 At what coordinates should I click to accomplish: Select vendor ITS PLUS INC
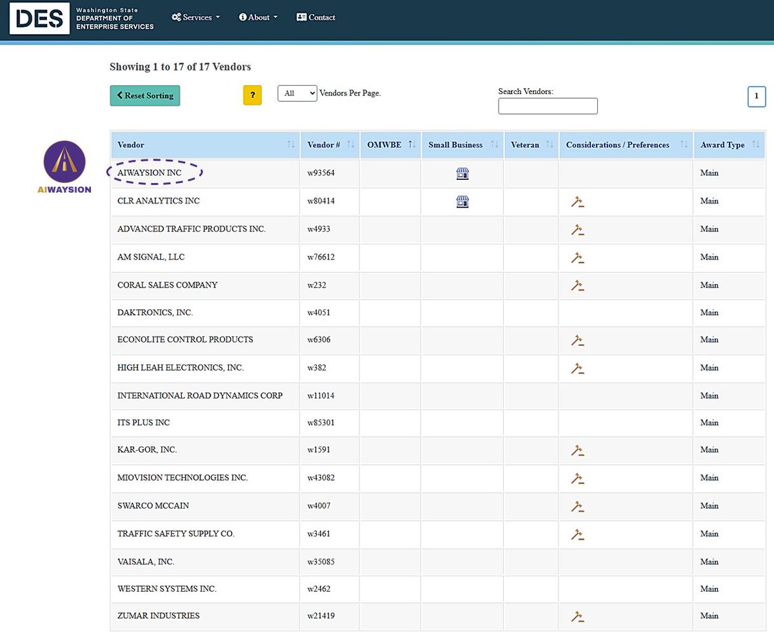pos(144,422)
